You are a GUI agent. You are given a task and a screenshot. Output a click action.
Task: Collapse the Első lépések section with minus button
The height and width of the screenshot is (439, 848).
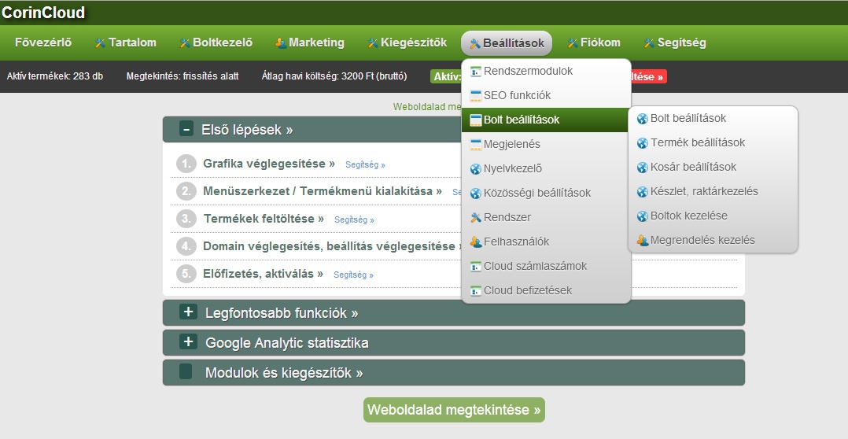point(186,129)
